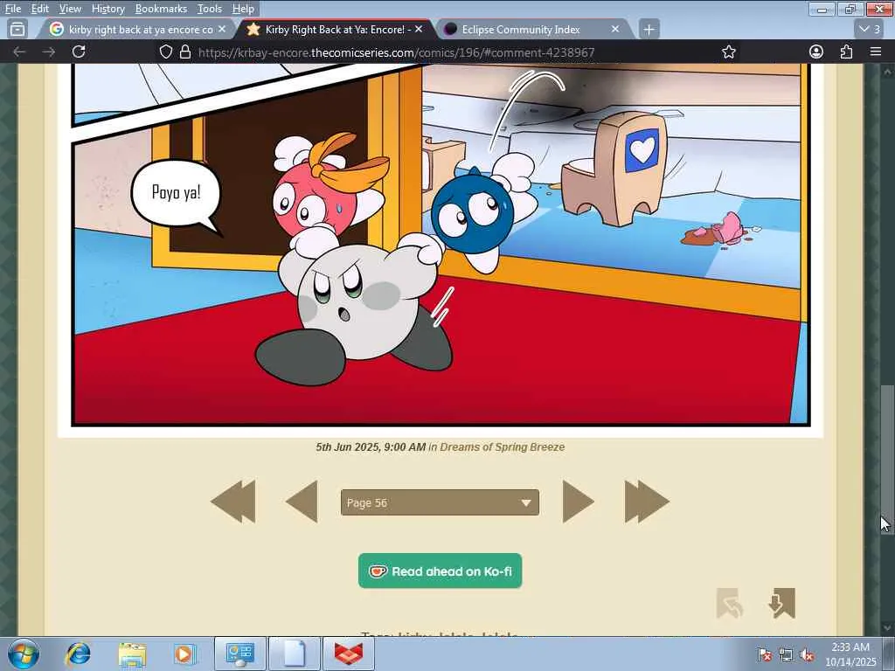This screenshot has width=895, height=671.
Task: Go to the previous comic page
Action: click(302, 502)
